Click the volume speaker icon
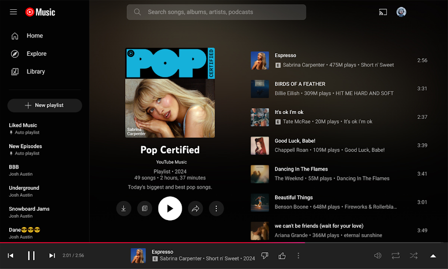448x269 pixels. click(x=378, y=255)
